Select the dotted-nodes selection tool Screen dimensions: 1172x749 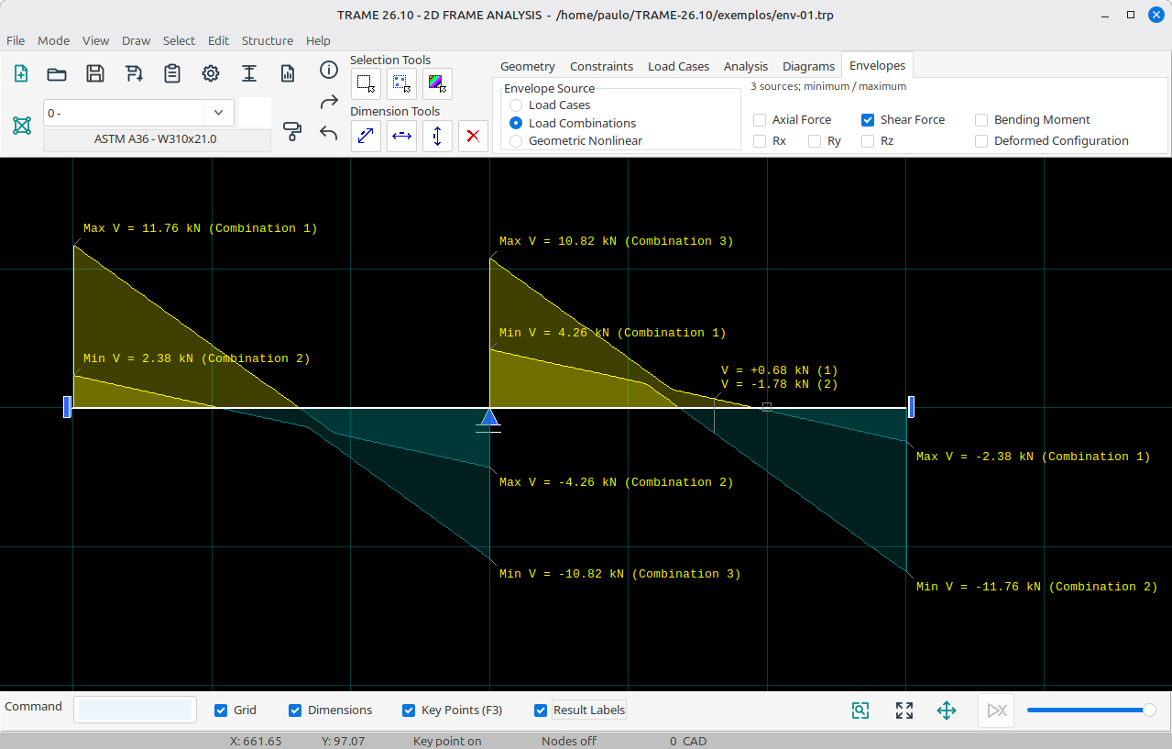[x=401, y=83]
